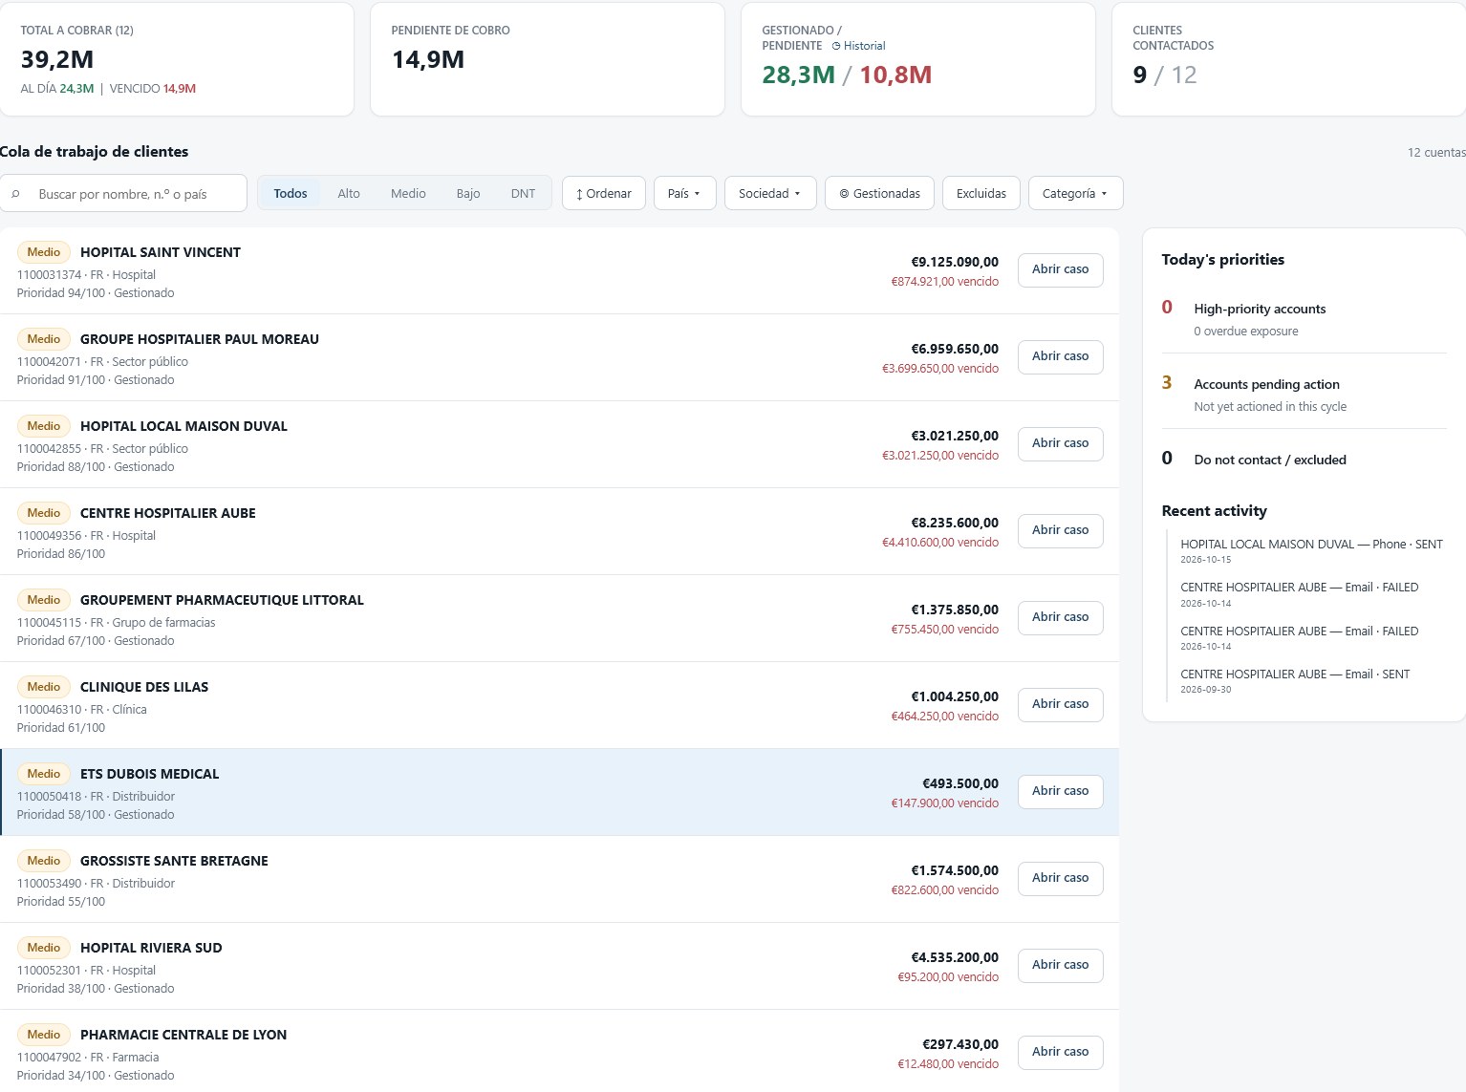The height and width of the screenshot is (1092, 1466).
Task: Toggle the Gestionadas filter
Action: coord(879,193)
